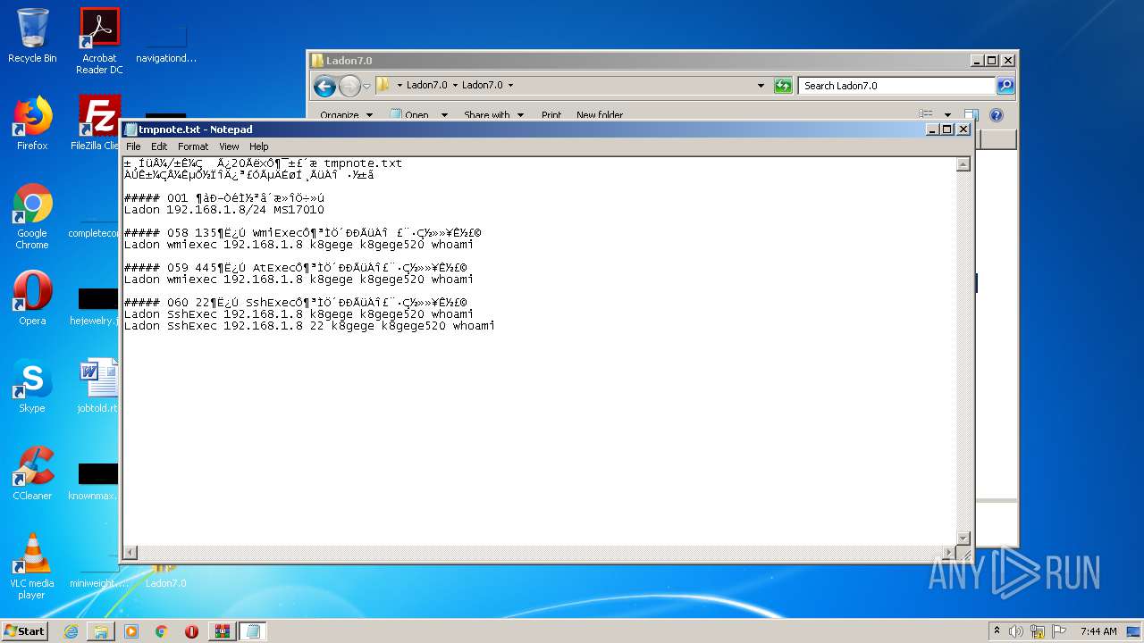Open the Recycle Bin desktop icon
Image resolution: width=1144 pixels, height=643 pixels.
[x=32, y=36]
